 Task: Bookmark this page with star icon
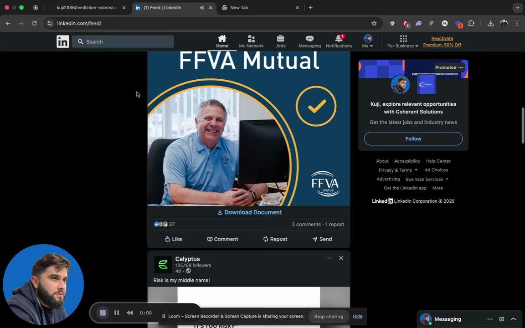click(374, 23)
